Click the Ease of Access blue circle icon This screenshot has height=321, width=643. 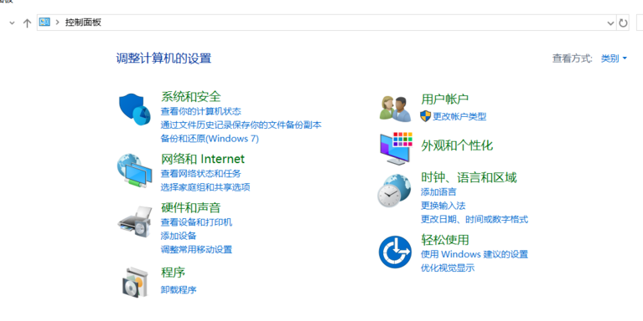(395, 252)
